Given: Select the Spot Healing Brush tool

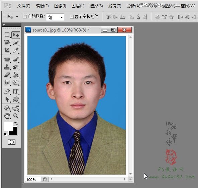Looking at the screenshot, I should [7, 59].
